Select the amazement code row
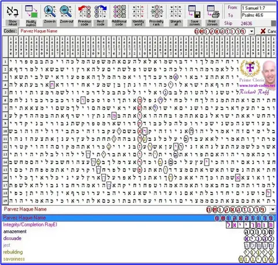Viewport: 278px width, 265px height. coord(139,231)
